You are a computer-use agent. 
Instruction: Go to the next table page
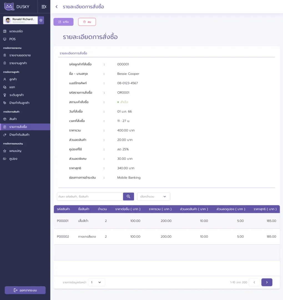tap(267, 282)
